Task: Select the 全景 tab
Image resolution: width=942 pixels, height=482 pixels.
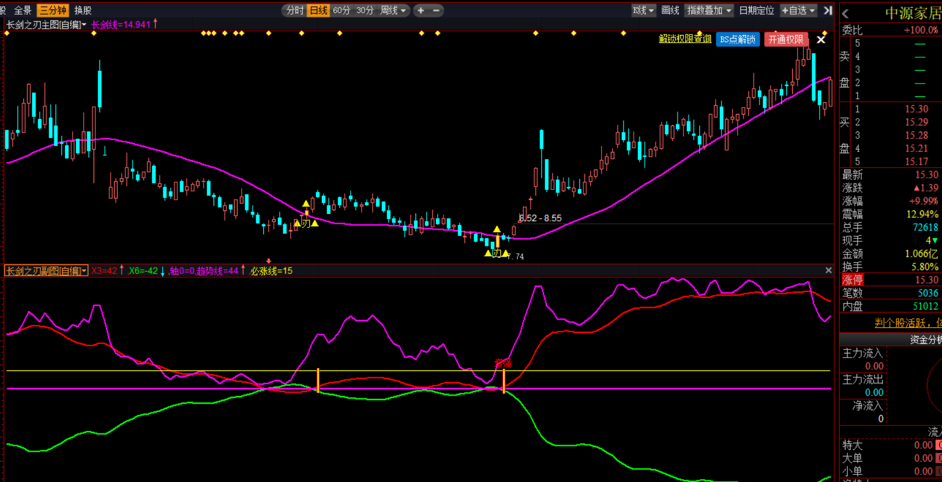Action: tap(23, 11)
